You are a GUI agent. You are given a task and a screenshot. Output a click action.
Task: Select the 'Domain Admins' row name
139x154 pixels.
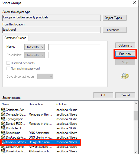coord(16,142)
